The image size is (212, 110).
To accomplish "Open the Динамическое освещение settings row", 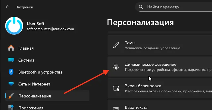I will point(160,67).
